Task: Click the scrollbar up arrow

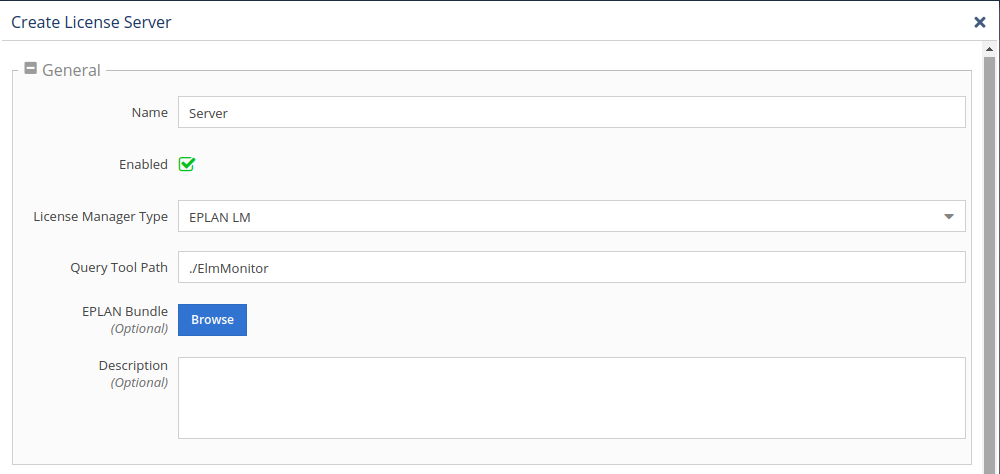Action: pyautogui.click(x=990, y=49)
